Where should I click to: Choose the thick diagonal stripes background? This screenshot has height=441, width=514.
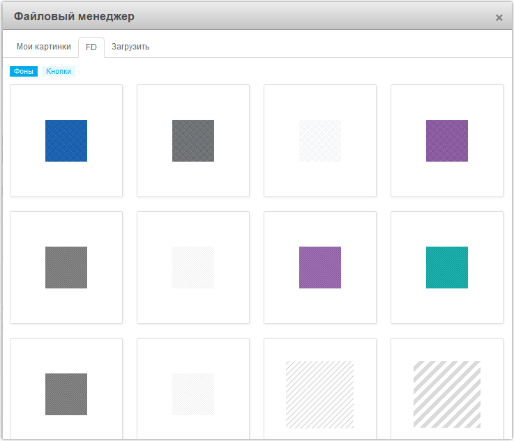point(447,394)
